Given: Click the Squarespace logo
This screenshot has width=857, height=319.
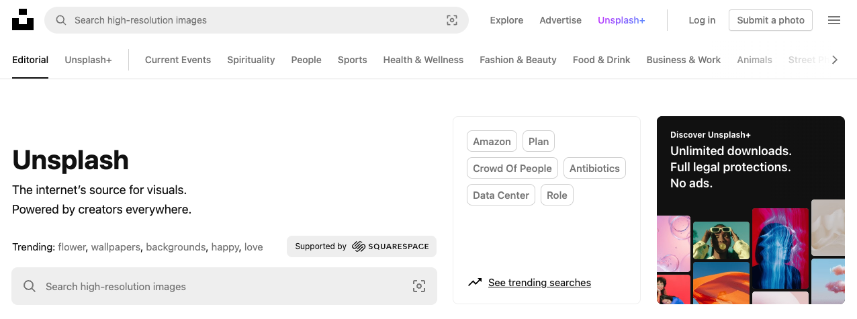Looking at the screenshot, I should coord(390,246).
